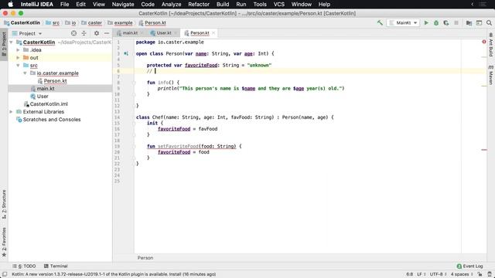This screenshot has width=495, height=278.
Task: Click locate/scroll-from-source icon in Project panel
Action: (x=73, y=33)
